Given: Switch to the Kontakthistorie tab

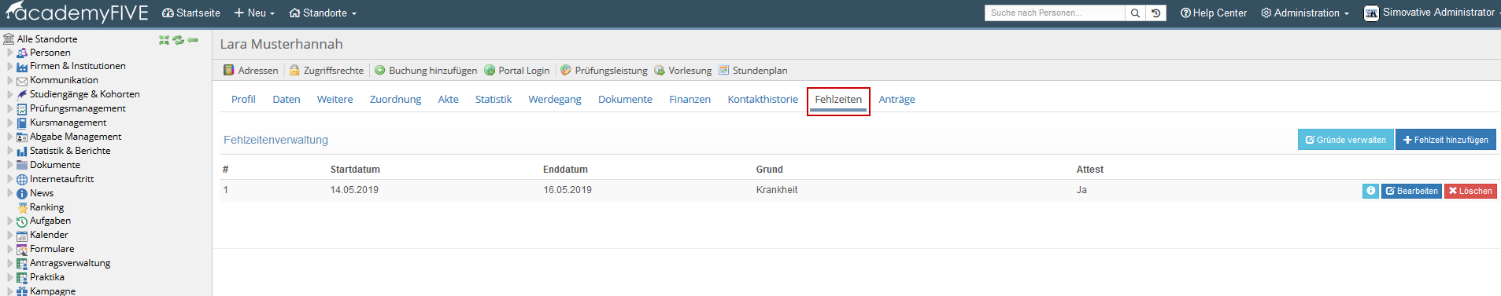Looking at the screenshot, I should 763,100.
